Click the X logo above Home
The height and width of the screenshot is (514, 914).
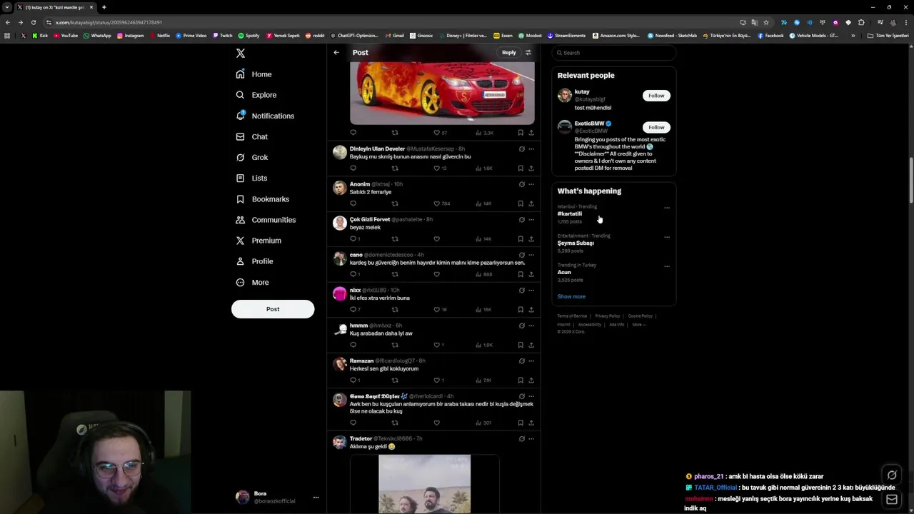pos(241,54)
